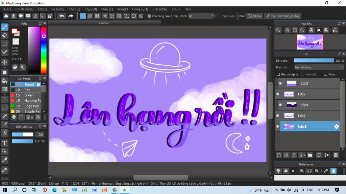This screenshot has height=194, width=346.
Task: Enable Bảo vệ alpha checkbox
Action: (278, 74)
